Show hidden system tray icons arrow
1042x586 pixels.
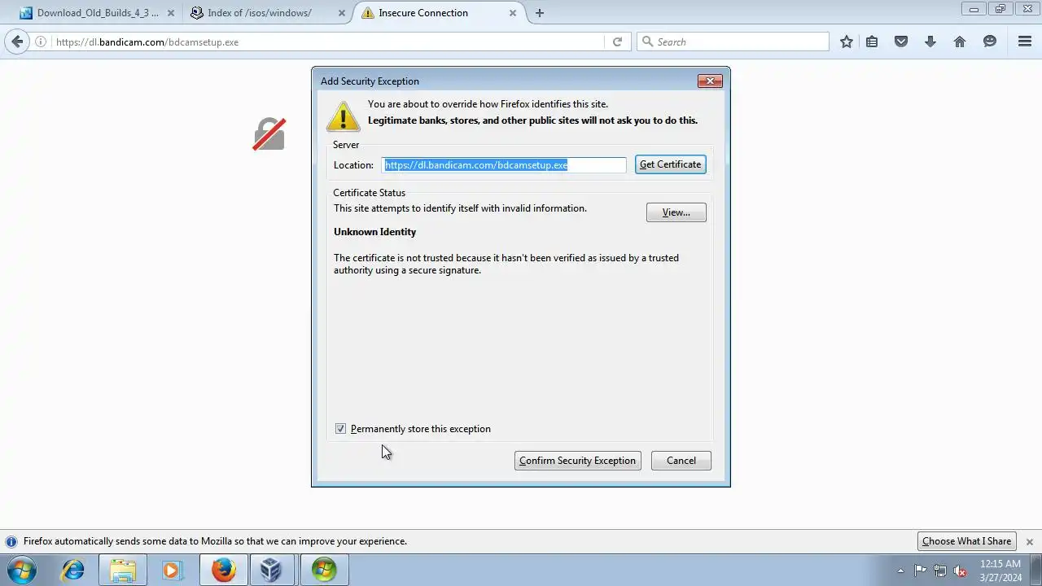pos(900,571)
